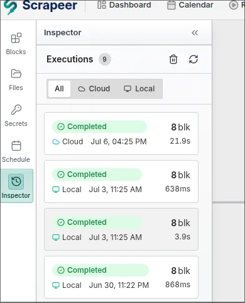245x303 pixels.
Task: Click Completed badge on the 21.9s execution
Action: 99,127
